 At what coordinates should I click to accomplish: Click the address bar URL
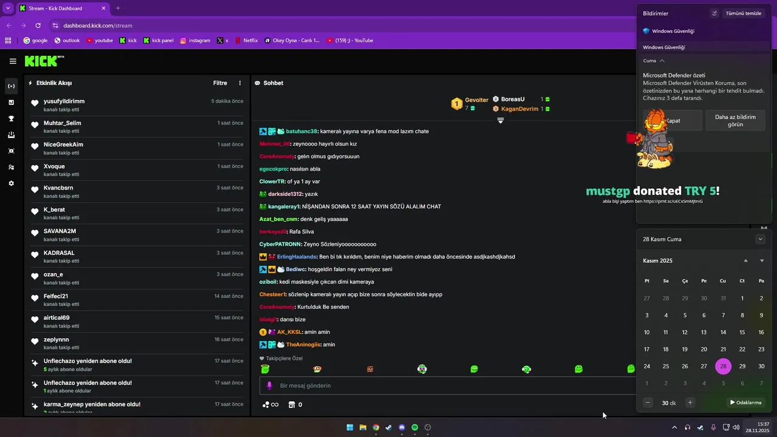(98, 25)
